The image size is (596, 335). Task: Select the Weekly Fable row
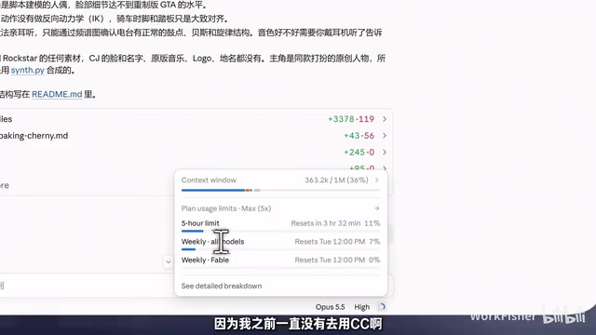(280, 260)
